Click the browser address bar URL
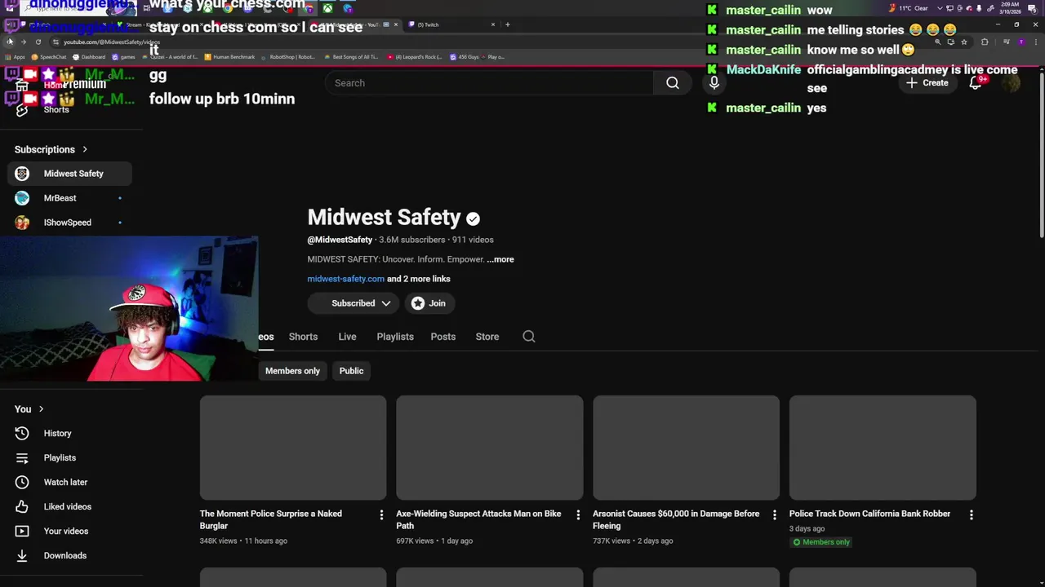The width and height of the screenshot is (1045, 587). click(x=112, y=42)
